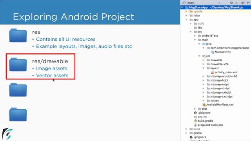Expand the .gradle folder arrow
The image size is (251, 141).
click(186, 11)
